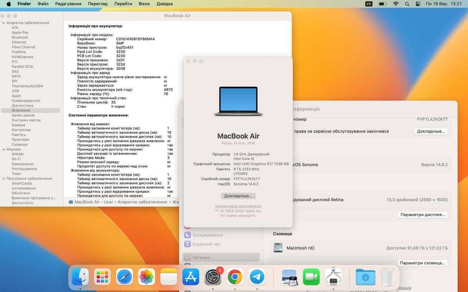Click Докладніше button in About window

[x=238, y=196]
